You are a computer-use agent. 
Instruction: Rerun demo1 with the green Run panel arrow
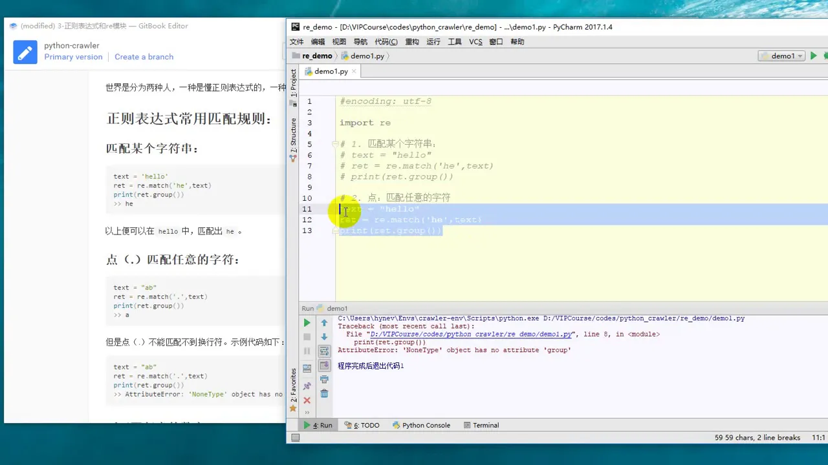(x=307, y=323)
